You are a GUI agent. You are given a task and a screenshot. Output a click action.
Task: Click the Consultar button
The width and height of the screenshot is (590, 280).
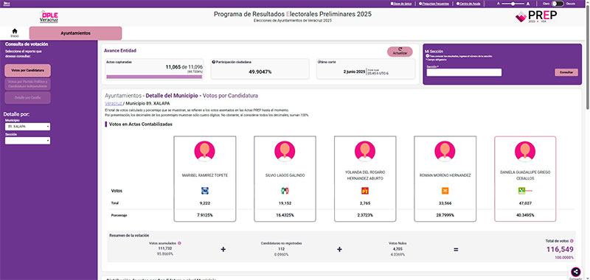[x=566, y=72]
